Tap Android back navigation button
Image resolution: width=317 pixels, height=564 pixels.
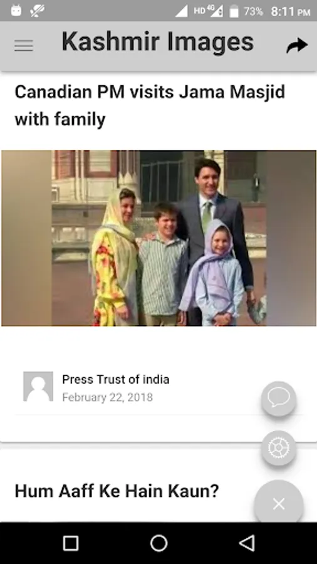[x=247, y=543]
